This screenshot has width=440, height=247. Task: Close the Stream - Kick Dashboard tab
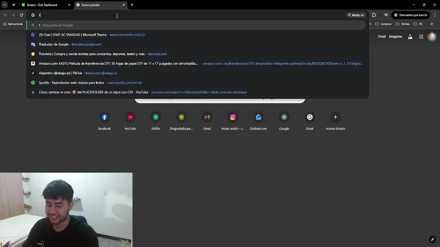tap(69, 5)
